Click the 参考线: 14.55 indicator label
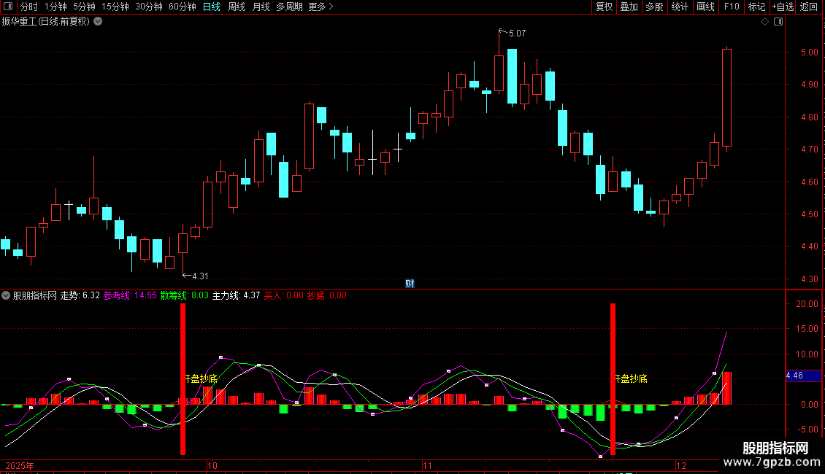825x474 pixels. pos(130,295)
